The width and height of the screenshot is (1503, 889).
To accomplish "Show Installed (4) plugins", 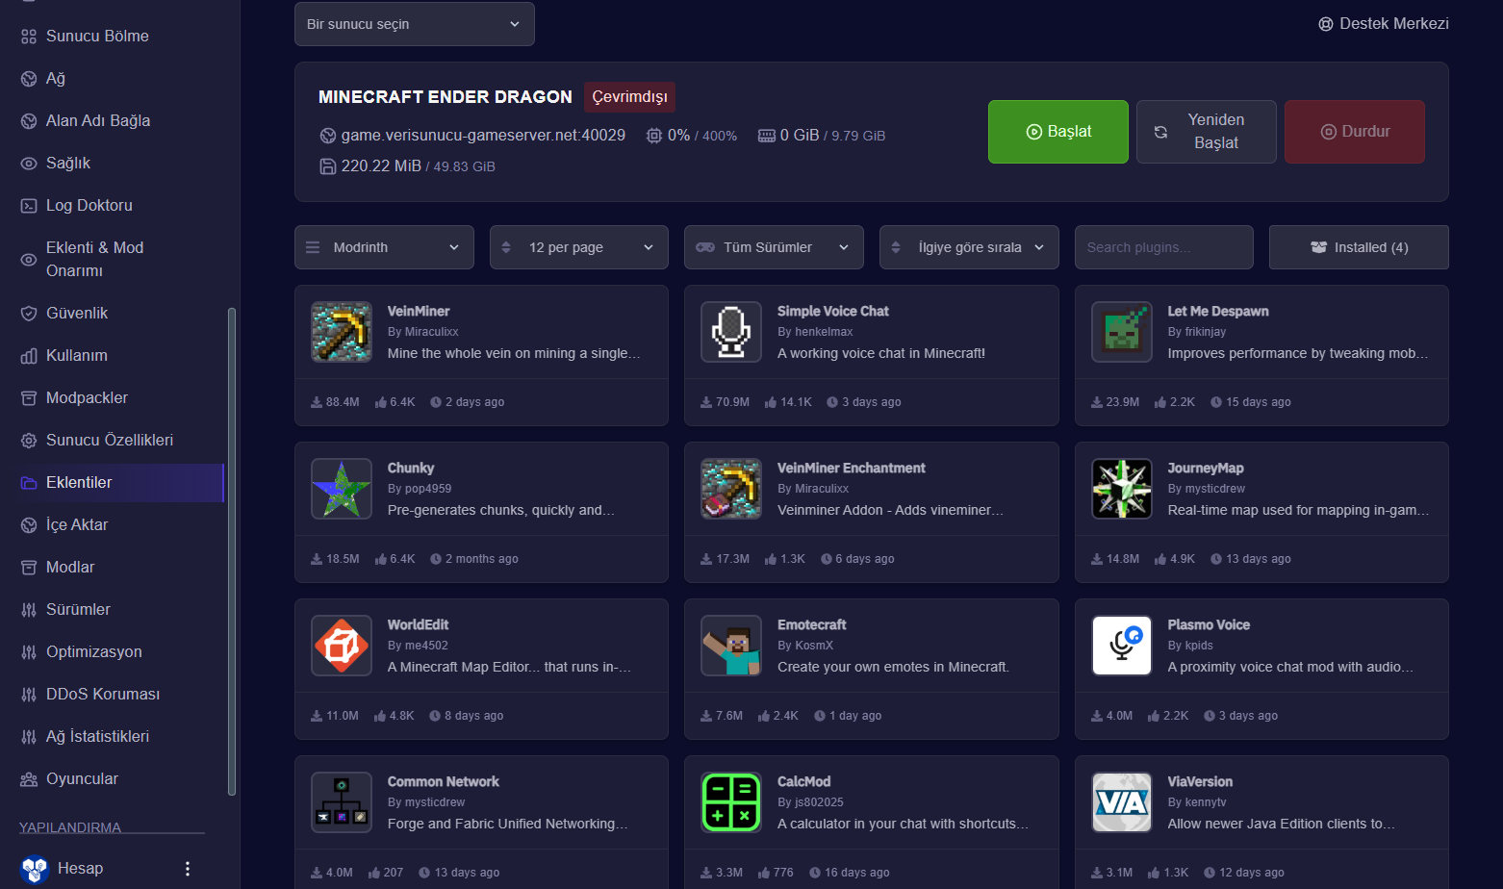I will (1359, 247).
